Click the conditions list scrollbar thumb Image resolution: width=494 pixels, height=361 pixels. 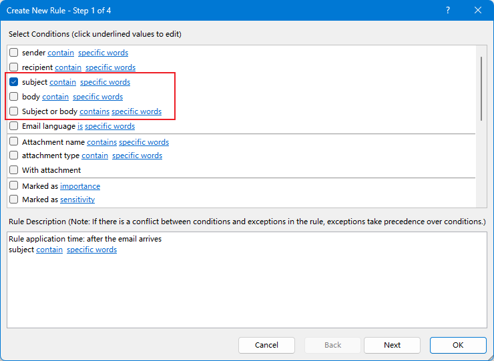[481, 89]
